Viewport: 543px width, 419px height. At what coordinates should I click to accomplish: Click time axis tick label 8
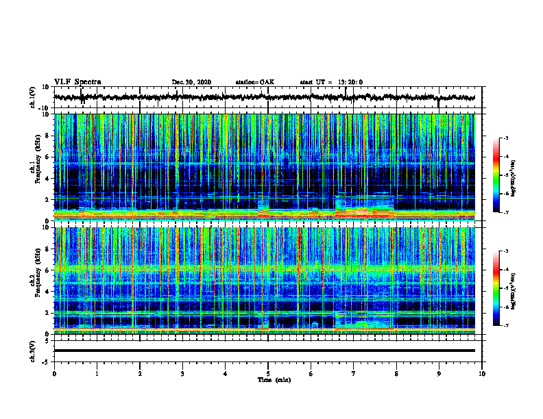(x=396, y=374)
